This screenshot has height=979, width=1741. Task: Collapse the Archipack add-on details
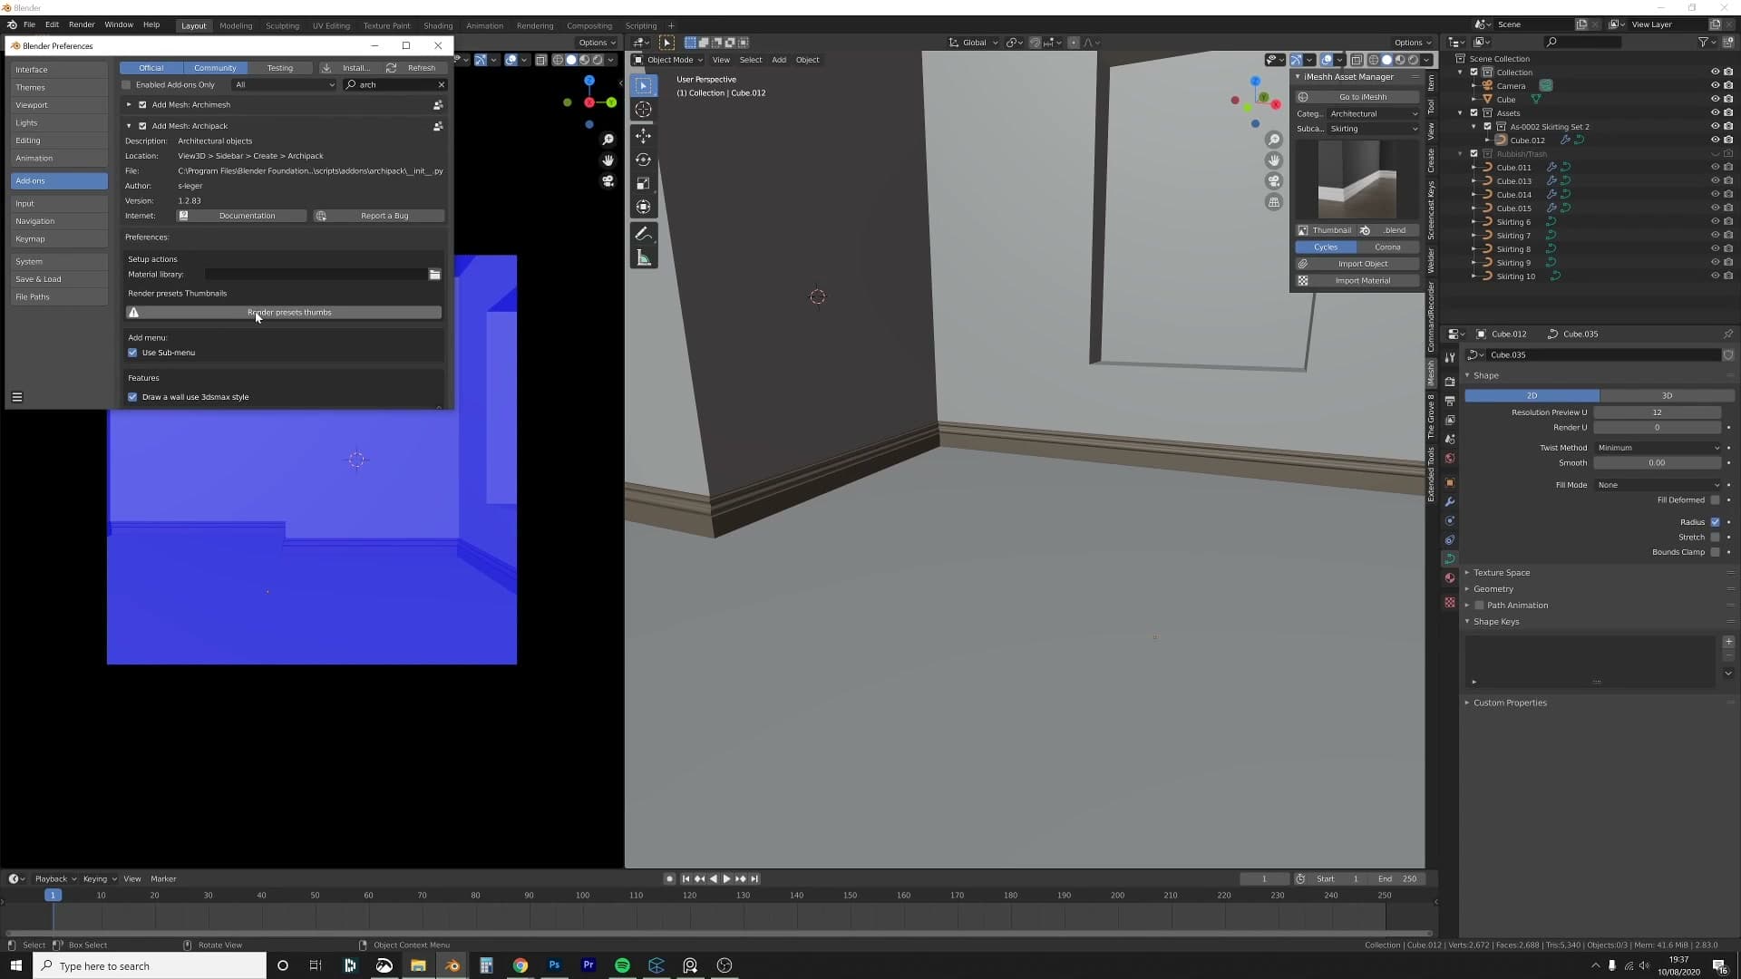pos(129,126)
